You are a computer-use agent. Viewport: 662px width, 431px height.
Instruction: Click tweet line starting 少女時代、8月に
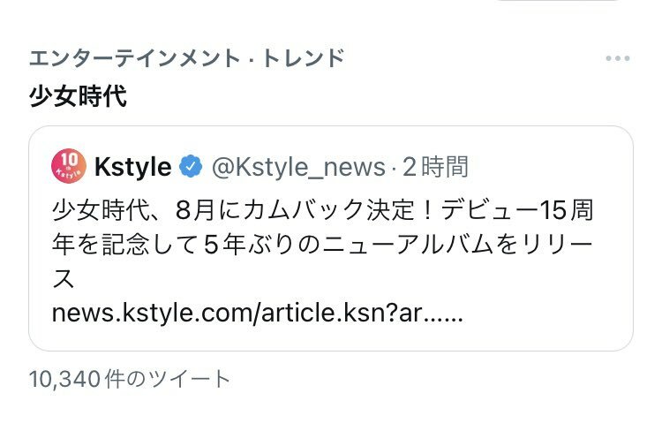(x=323, y=210)
